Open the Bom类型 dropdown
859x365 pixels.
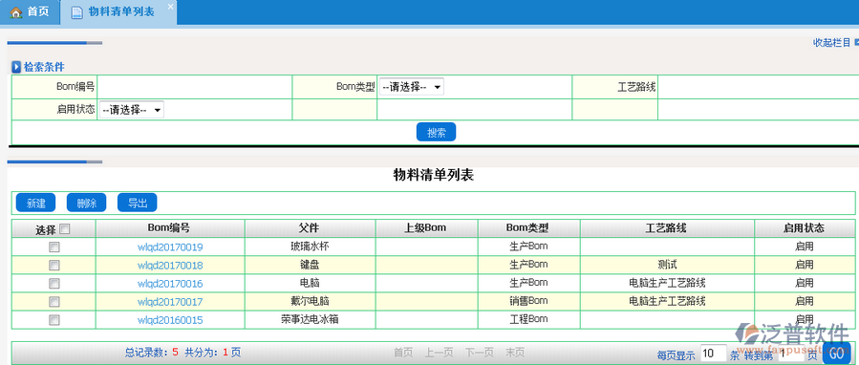coord(412,87)
